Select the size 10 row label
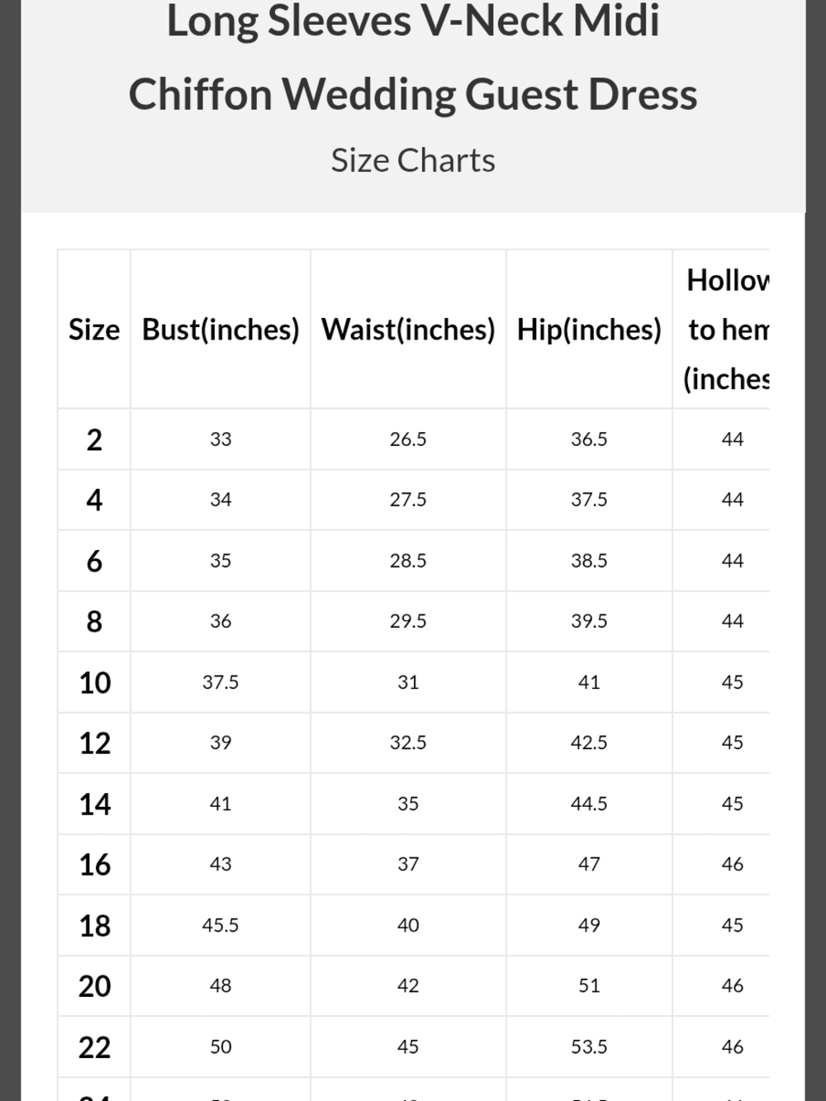Viewport: 826px width, 1101px height. click(x=94, y=682)
